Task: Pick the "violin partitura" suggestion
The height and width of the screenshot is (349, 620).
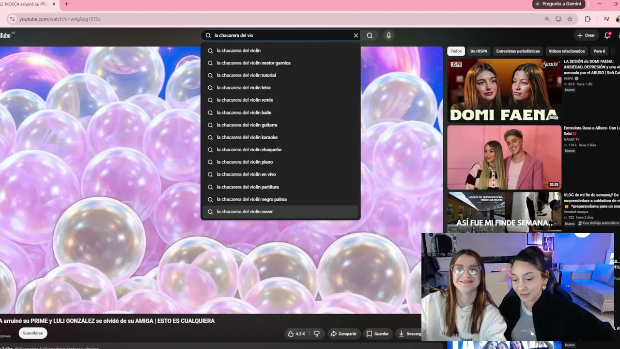Action: (x=280, y=187)
